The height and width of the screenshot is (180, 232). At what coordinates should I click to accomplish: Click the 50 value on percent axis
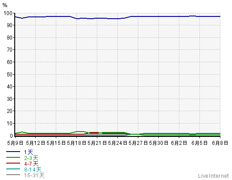[10, 74]
